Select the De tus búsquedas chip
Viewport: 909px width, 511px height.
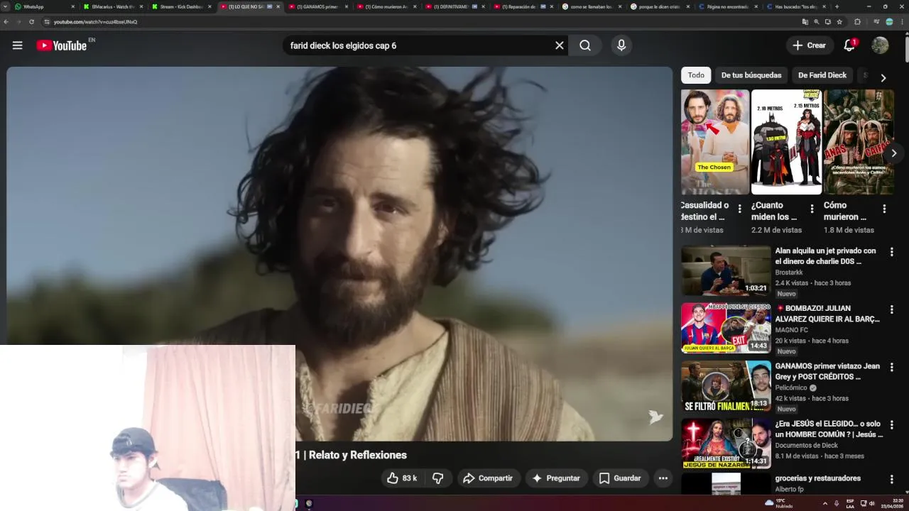click(751, 75)
